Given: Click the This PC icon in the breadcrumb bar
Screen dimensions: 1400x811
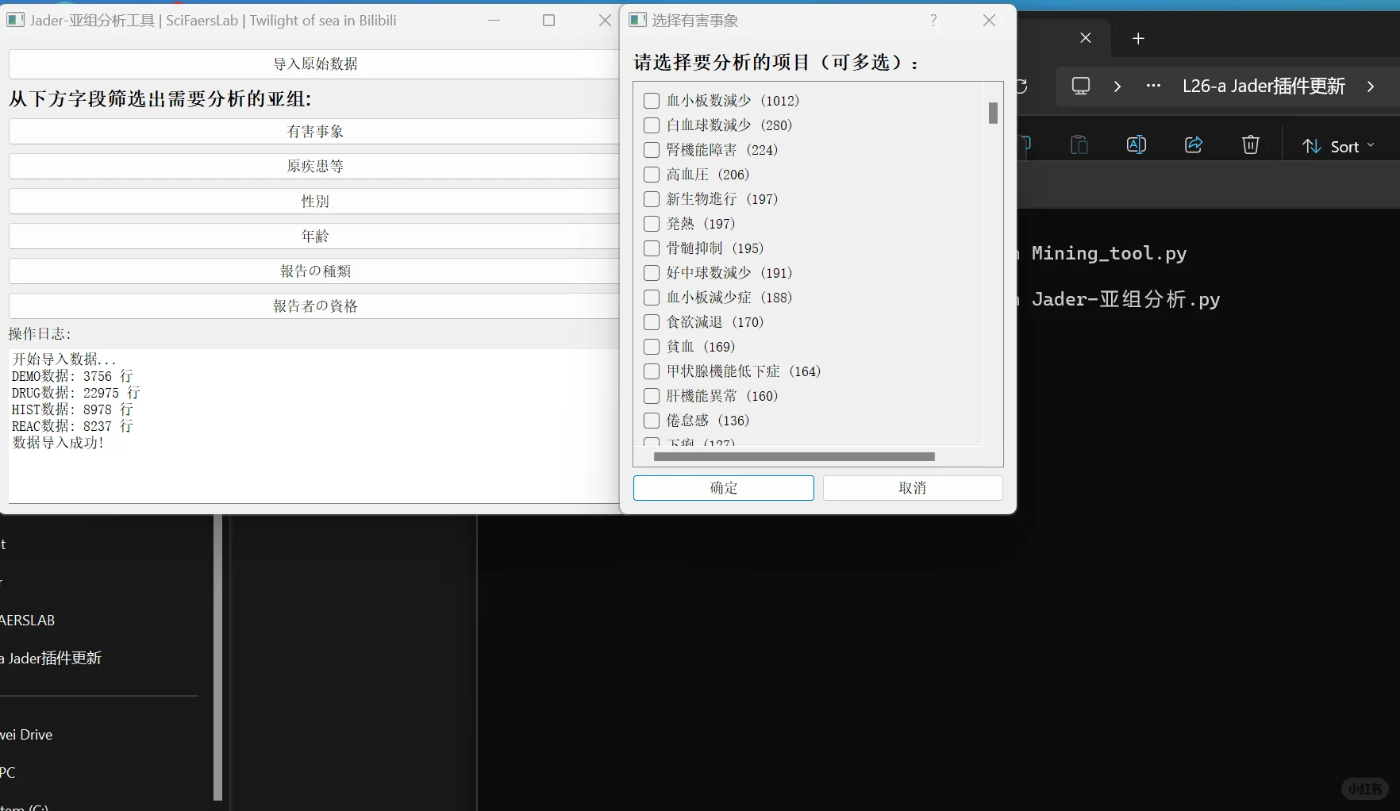Looking at the screenshot, I should point(1080,85).
